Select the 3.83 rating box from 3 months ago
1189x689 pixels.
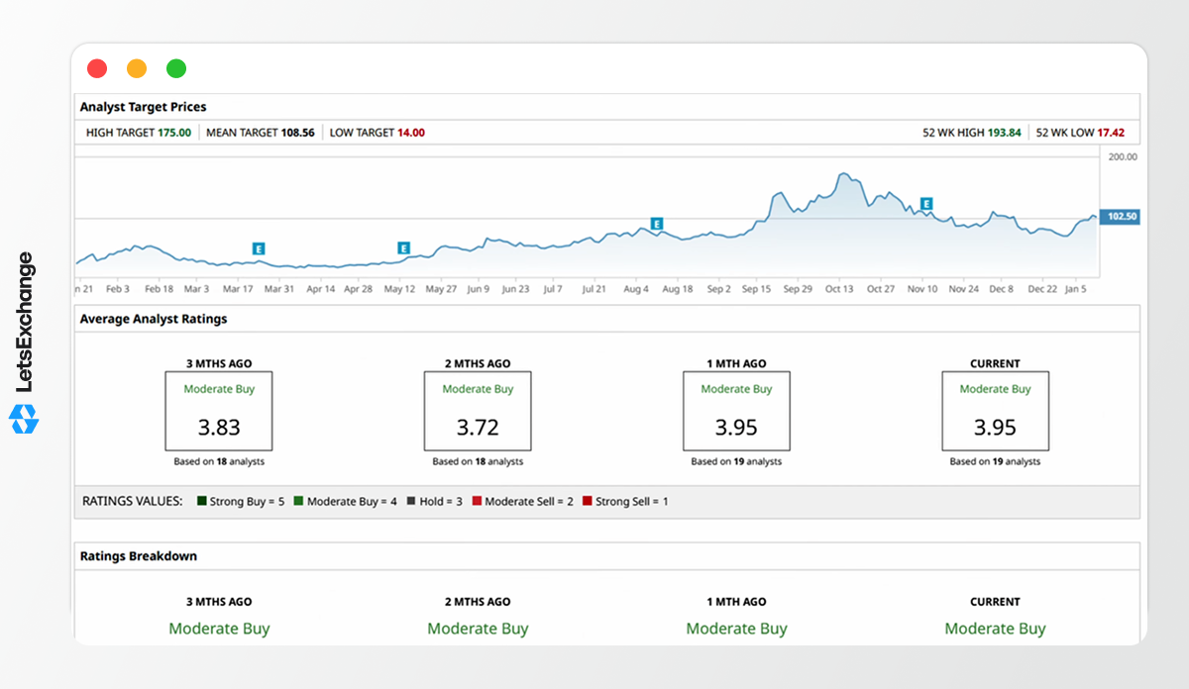(219, 410)
